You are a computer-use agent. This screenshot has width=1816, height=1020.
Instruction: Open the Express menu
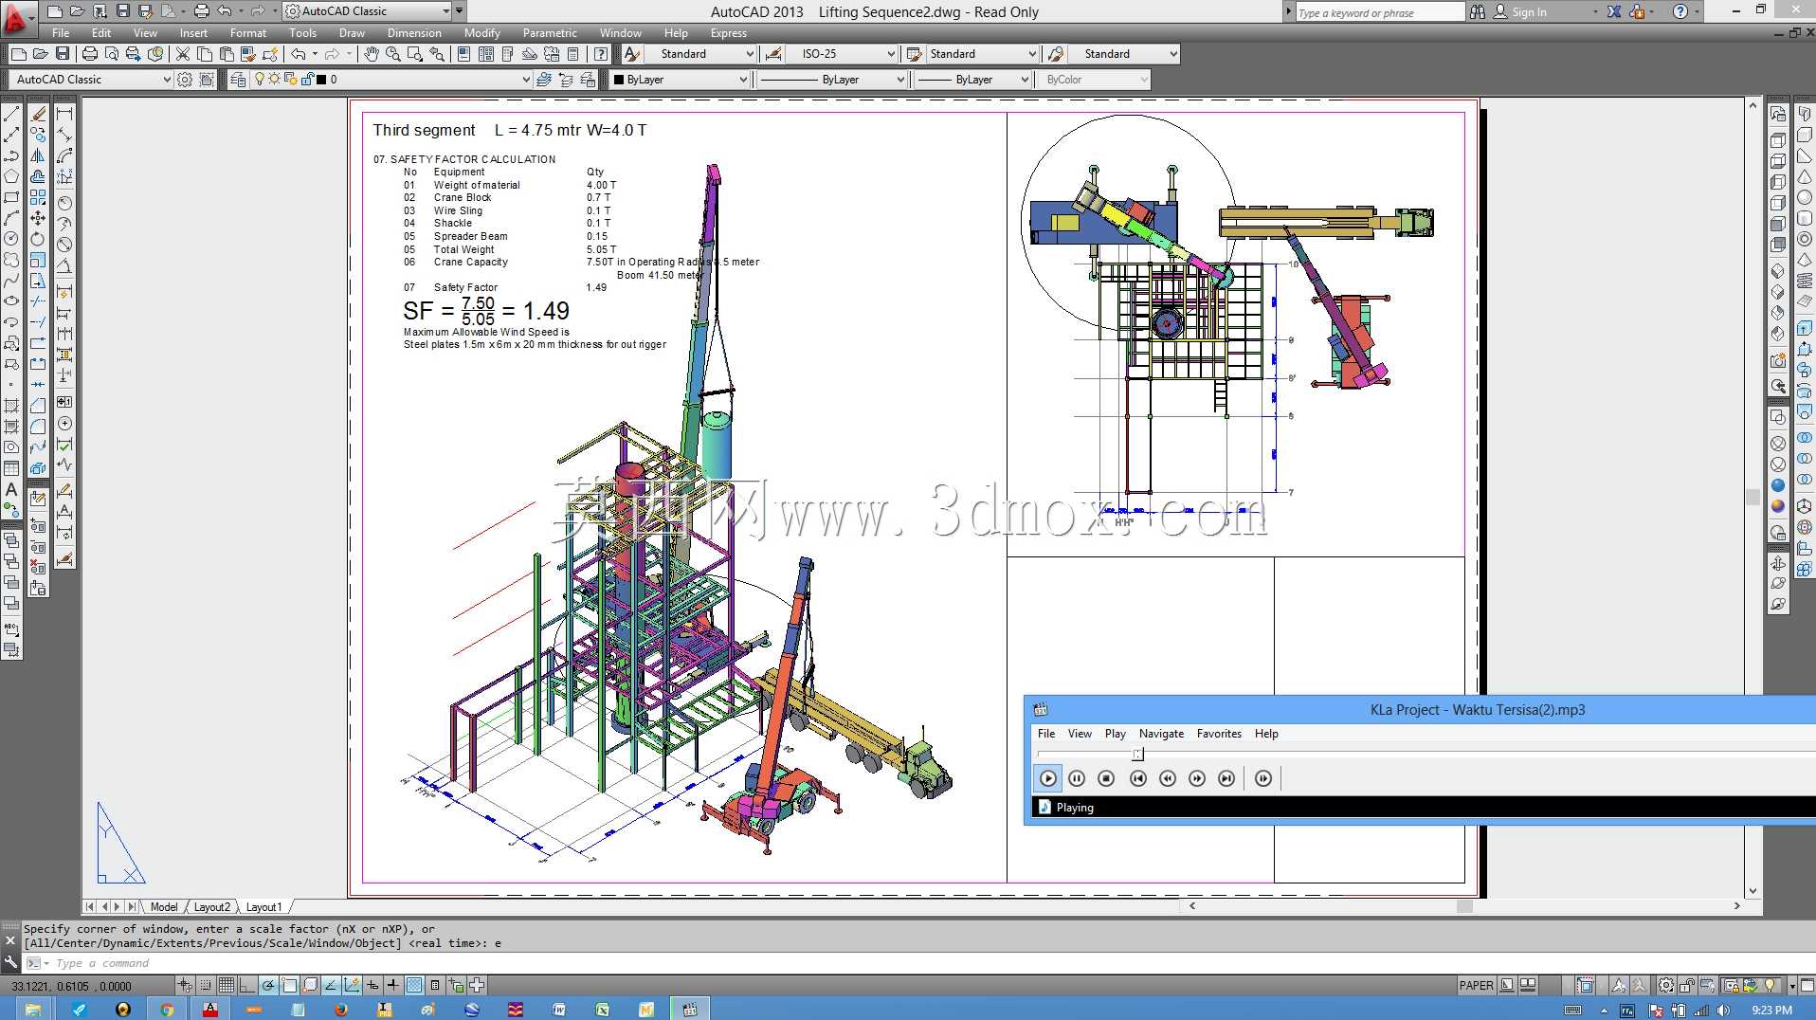tap(729, 33)
